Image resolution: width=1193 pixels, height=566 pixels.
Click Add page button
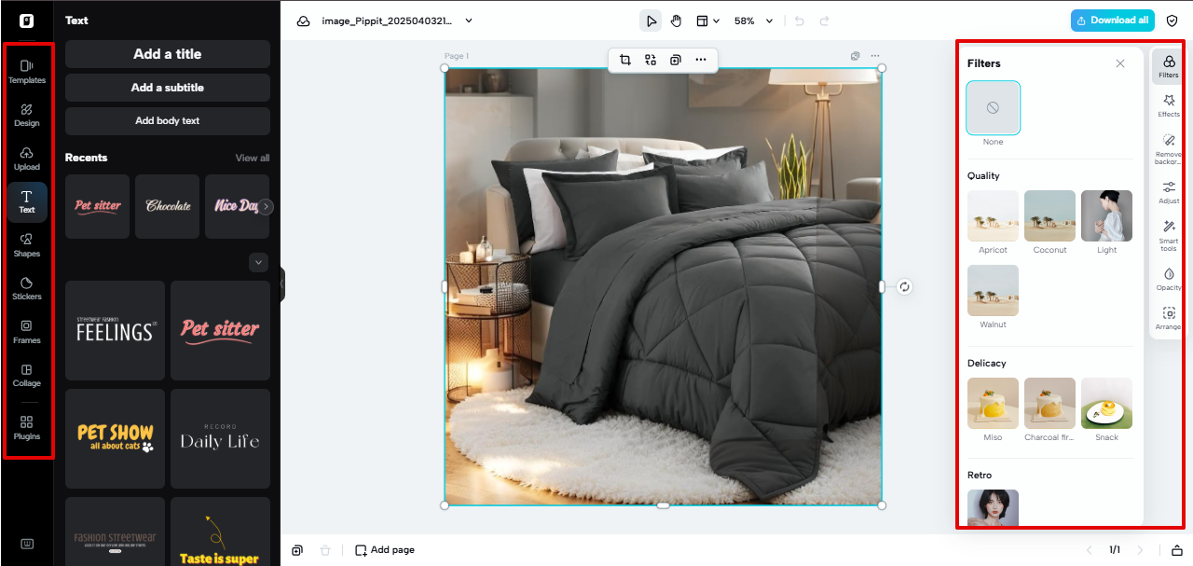[x=385, y=550]
